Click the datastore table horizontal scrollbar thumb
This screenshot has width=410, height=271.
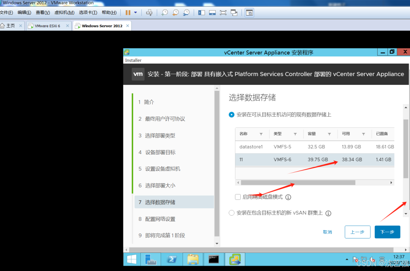(x=298, y=183)
